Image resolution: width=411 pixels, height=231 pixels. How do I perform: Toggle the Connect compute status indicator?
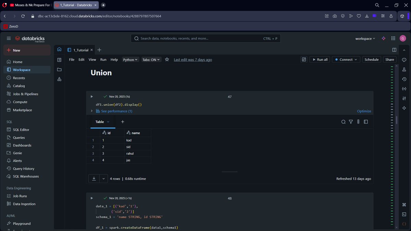pos(346,59)
